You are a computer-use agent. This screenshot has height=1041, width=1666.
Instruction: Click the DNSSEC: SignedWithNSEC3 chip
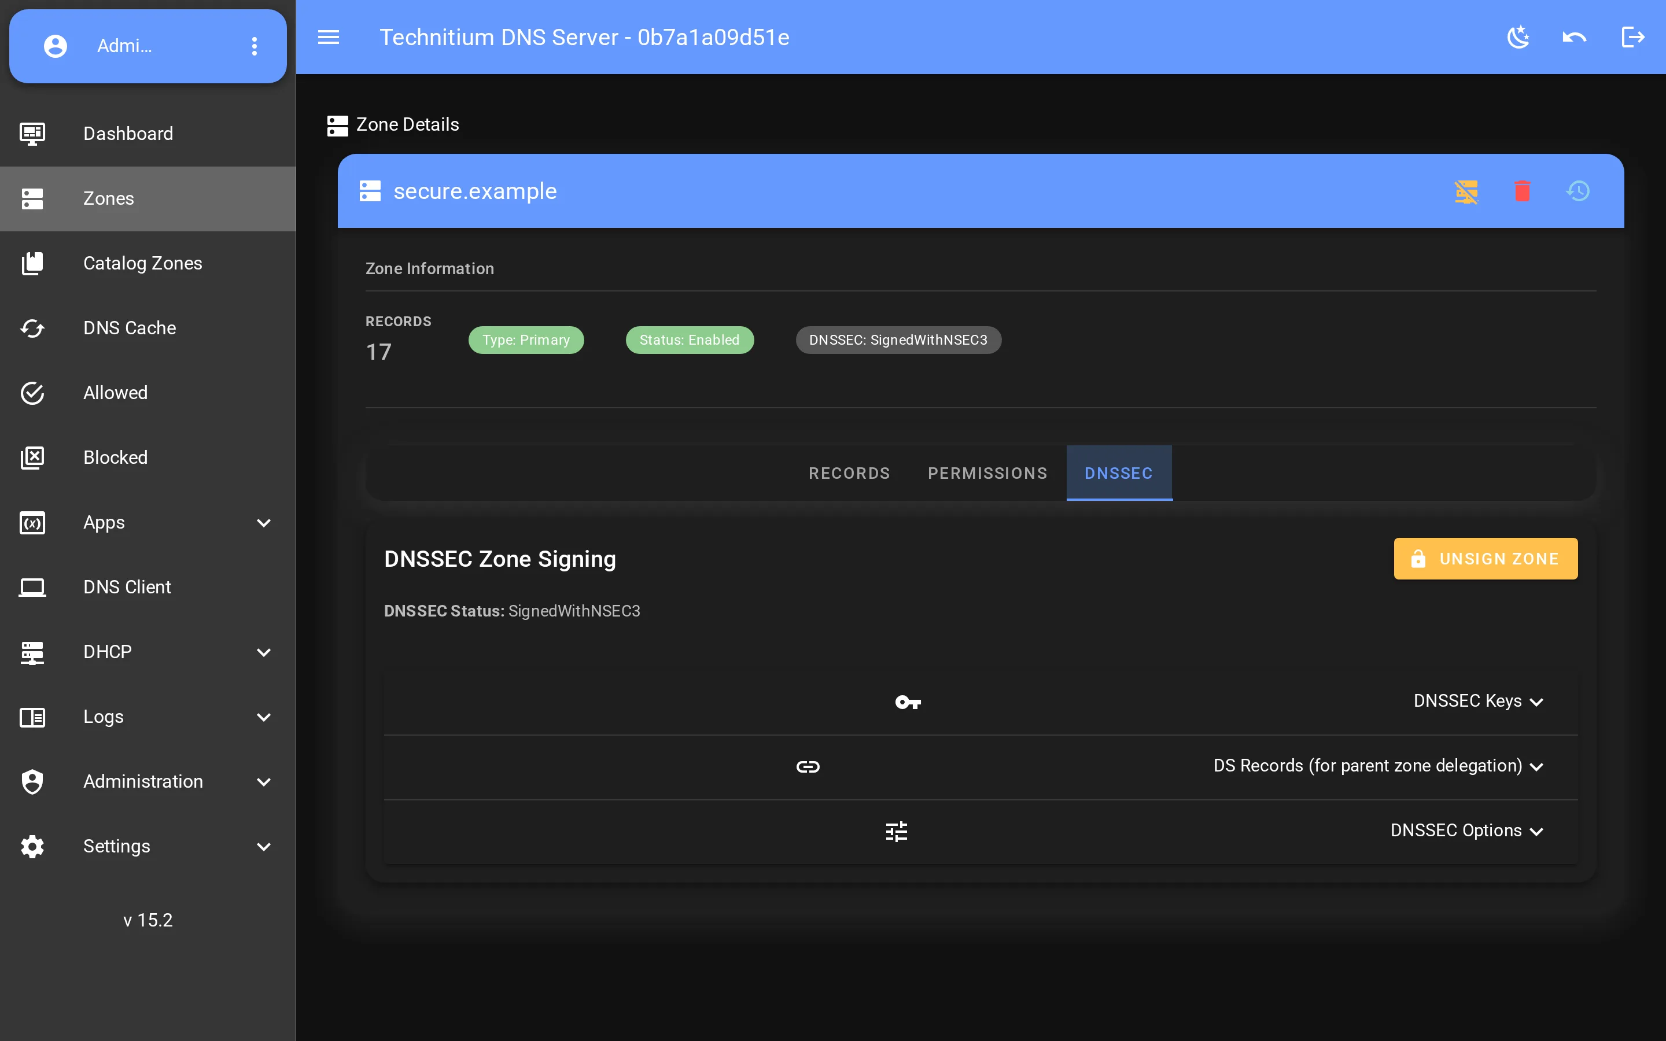click(x=898, y=340)
